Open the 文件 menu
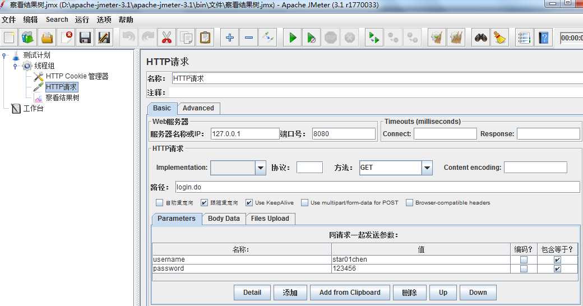 pyautogui.click(x=8, y=20)
